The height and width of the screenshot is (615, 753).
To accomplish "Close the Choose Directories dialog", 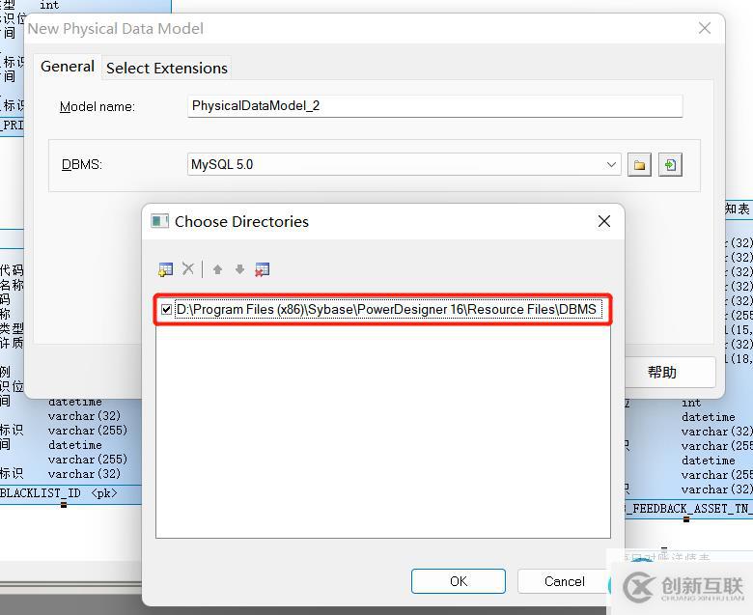I will click(x=604, y=221).
